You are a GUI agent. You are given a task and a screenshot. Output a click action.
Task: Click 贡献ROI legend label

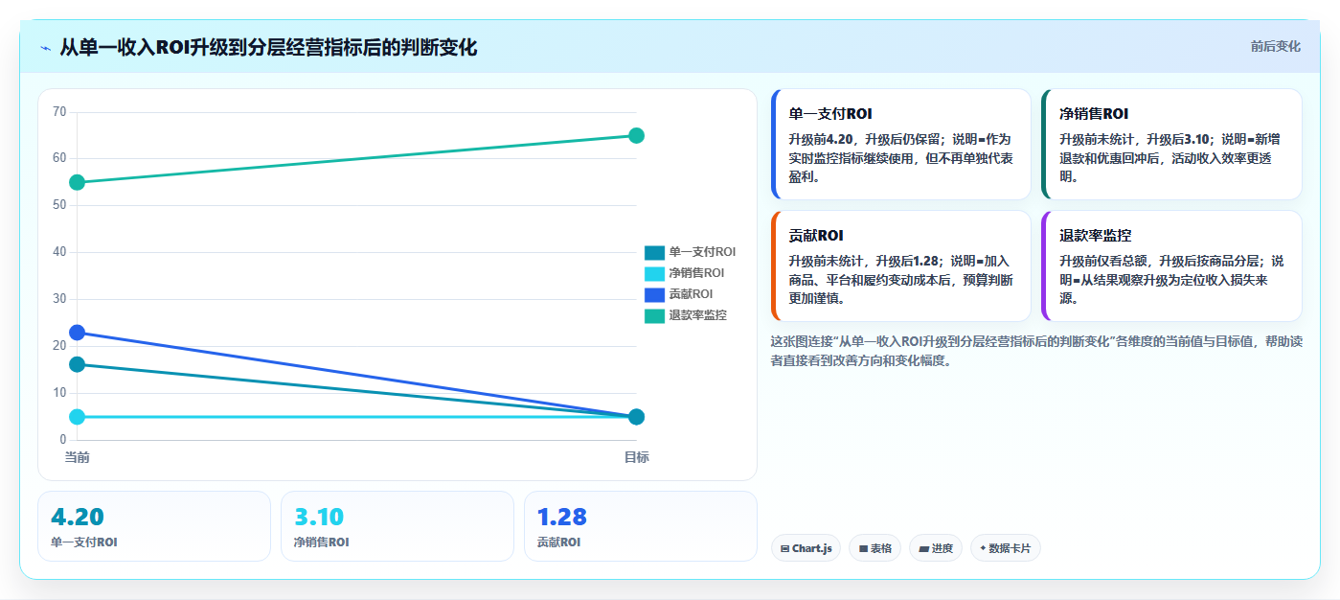[691, 294]
